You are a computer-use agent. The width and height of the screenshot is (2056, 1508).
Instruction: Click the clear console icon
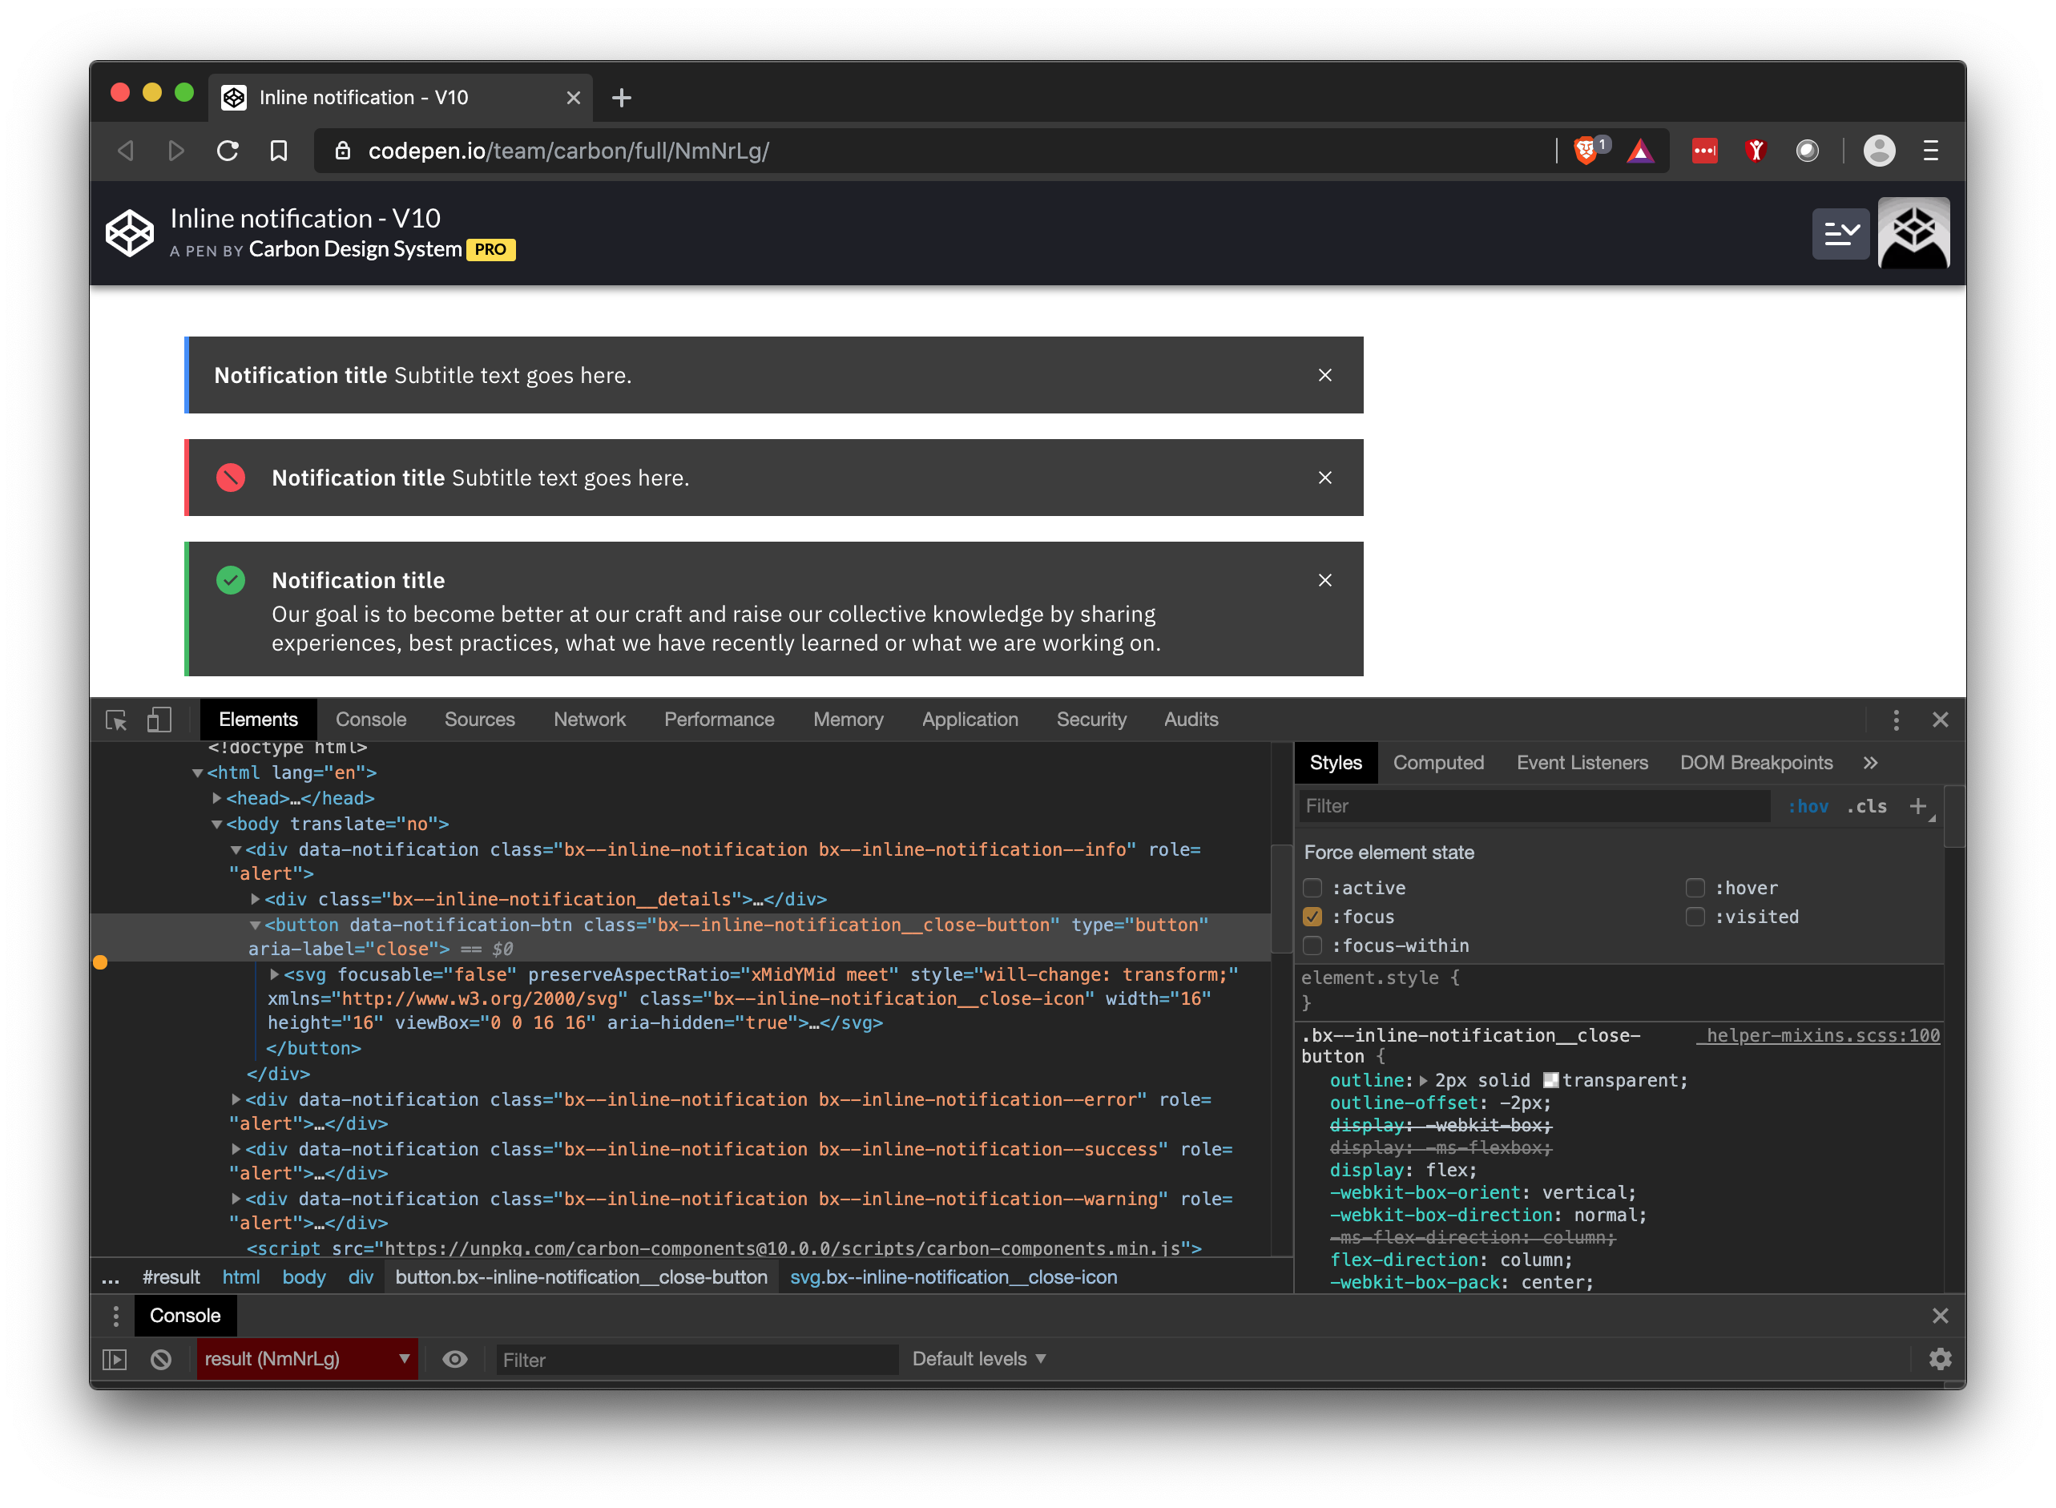coord(160,1359)
